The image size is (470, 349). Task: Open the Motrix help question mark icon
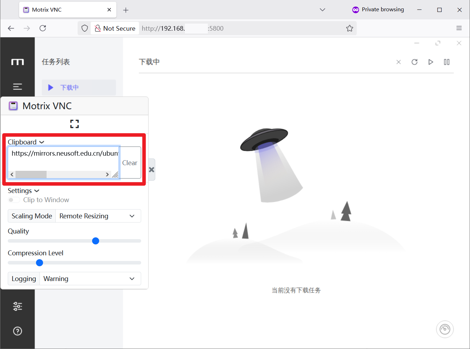[x=17, y=331]
